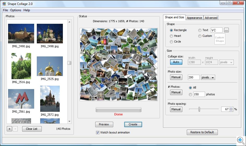The width and height of the screenshot is (246, 146).
Task: Click the collage Height field
Action: tap(212, 62)
